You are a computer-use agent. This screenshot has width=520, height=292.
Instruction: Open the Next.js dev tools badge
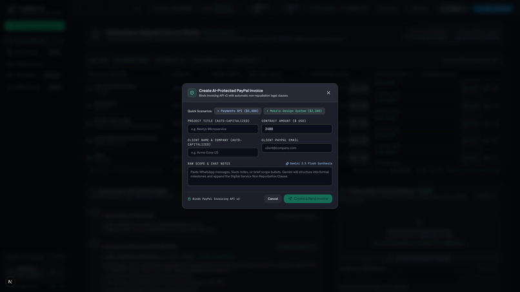coord(10,282)
